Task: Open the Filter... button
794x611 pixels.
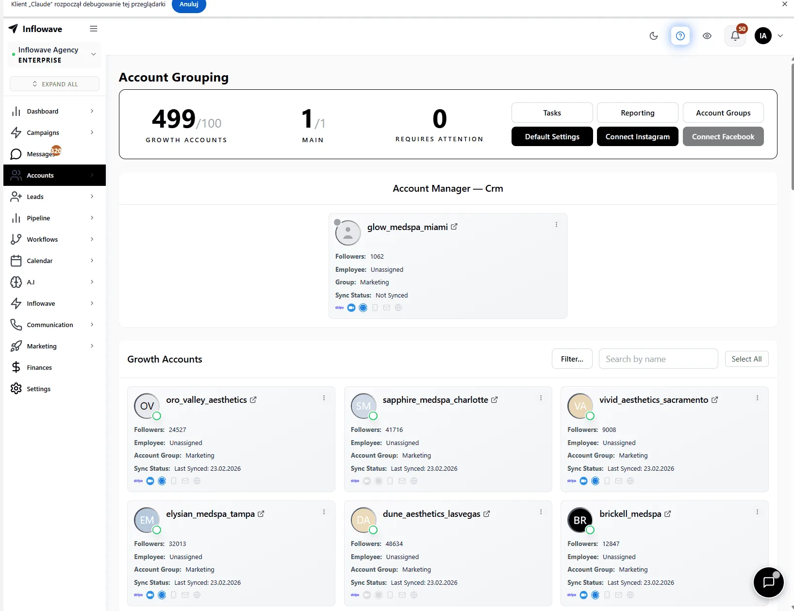Action: tap(572, 359)
